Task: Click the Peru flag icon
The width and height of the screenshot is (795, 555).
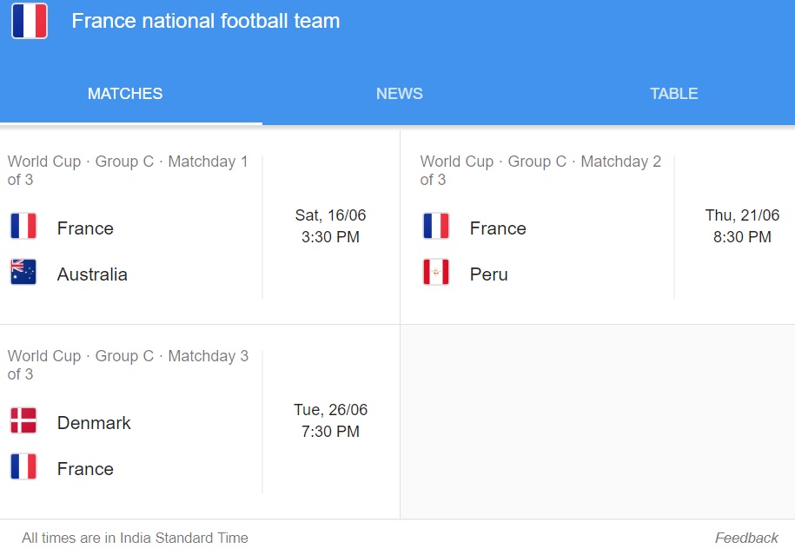Action: point(436,272)
